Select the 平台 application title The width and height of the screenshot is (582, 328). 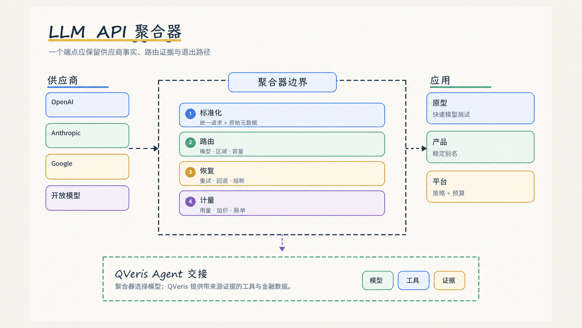click(x=440, y=182)
